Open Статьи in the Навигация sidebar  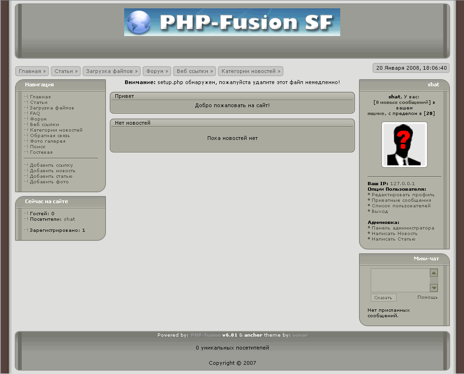tap(39, 103)
